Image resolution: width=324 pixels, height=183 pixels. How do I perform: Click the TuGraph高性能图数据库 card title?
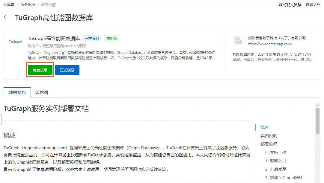(54, 38)
